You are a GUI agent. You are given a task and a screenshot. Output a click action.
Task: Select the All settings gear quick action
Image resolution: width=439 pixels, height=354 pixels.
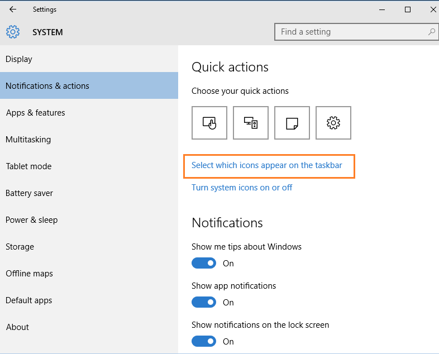click(x=333, y=123)
